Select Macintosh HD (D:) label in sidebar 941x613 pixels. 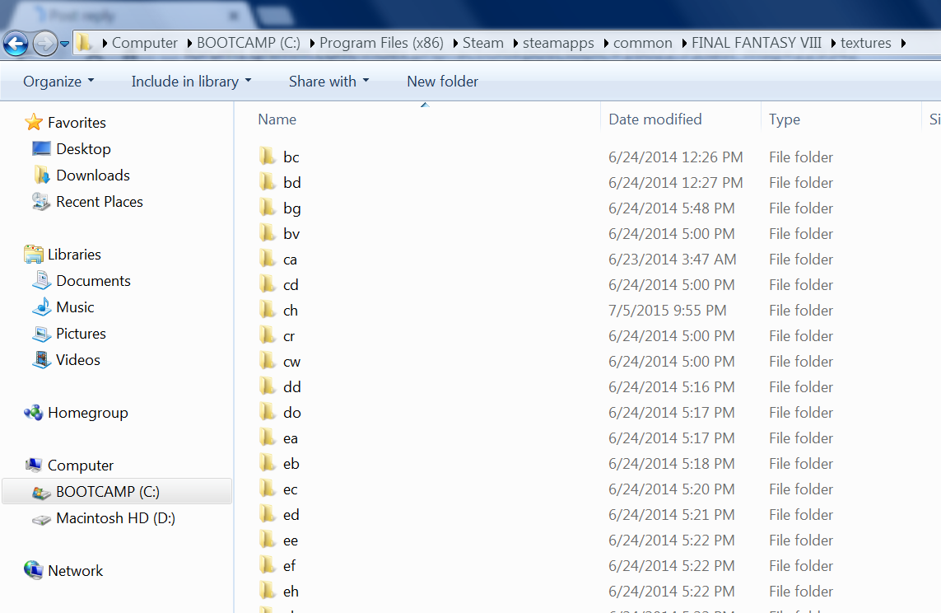[x=115, y=518]
